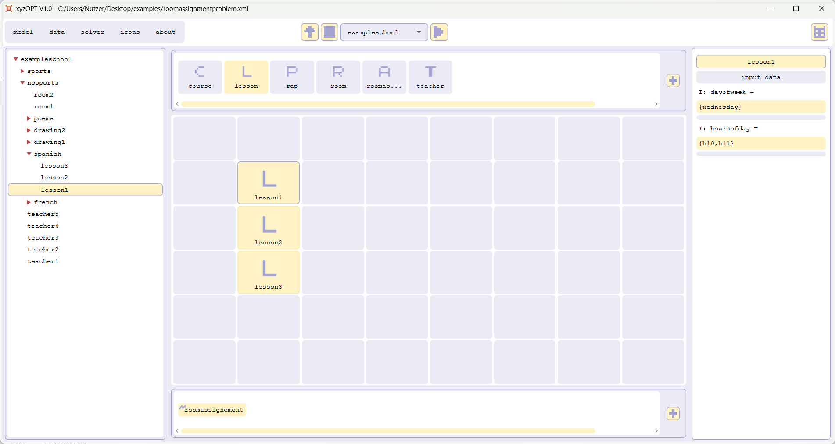Select the teacher class icon
The width and height of the screenshot is (835, 444).
click(430, 77)
